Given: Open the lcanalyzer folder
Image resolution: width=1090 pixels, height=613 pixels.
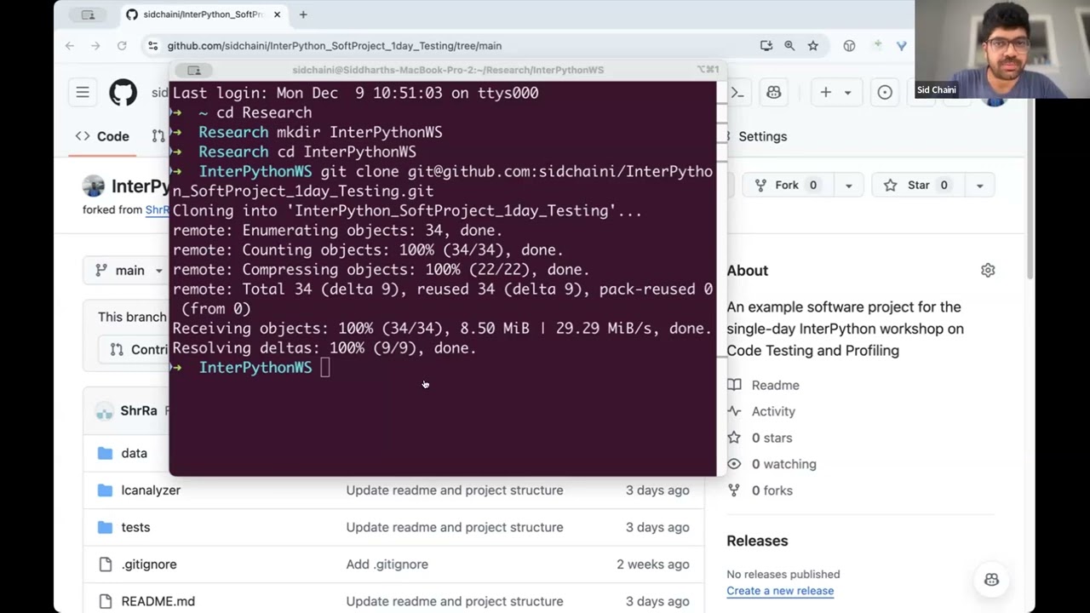Looking at the screenshot, I should tap(151, 490).
